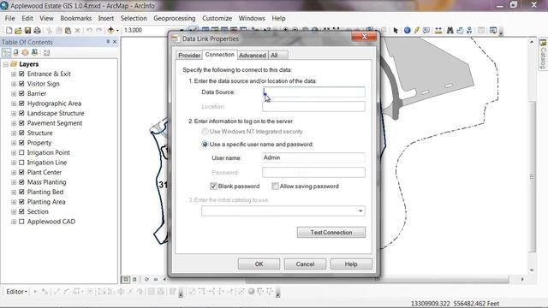Click the Add Data icon
Viewport: 548px width, 308px height.
pyautogui.click(x=110, y=31)
